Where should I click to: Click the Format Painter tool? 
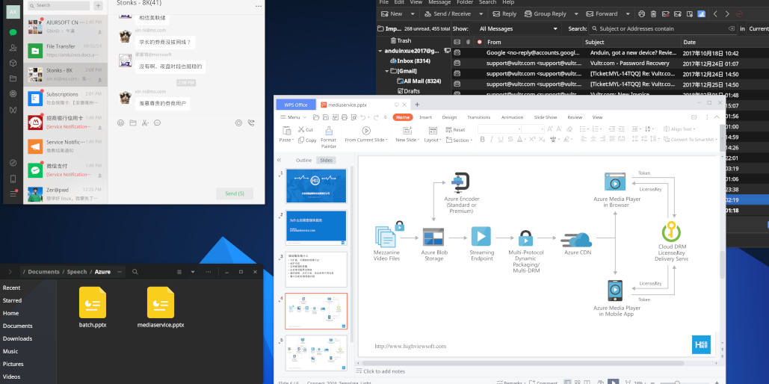point(328,134)
